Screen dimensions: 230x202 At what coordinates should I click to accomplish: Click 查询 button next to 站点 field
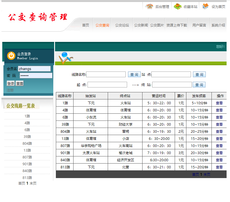199,74
